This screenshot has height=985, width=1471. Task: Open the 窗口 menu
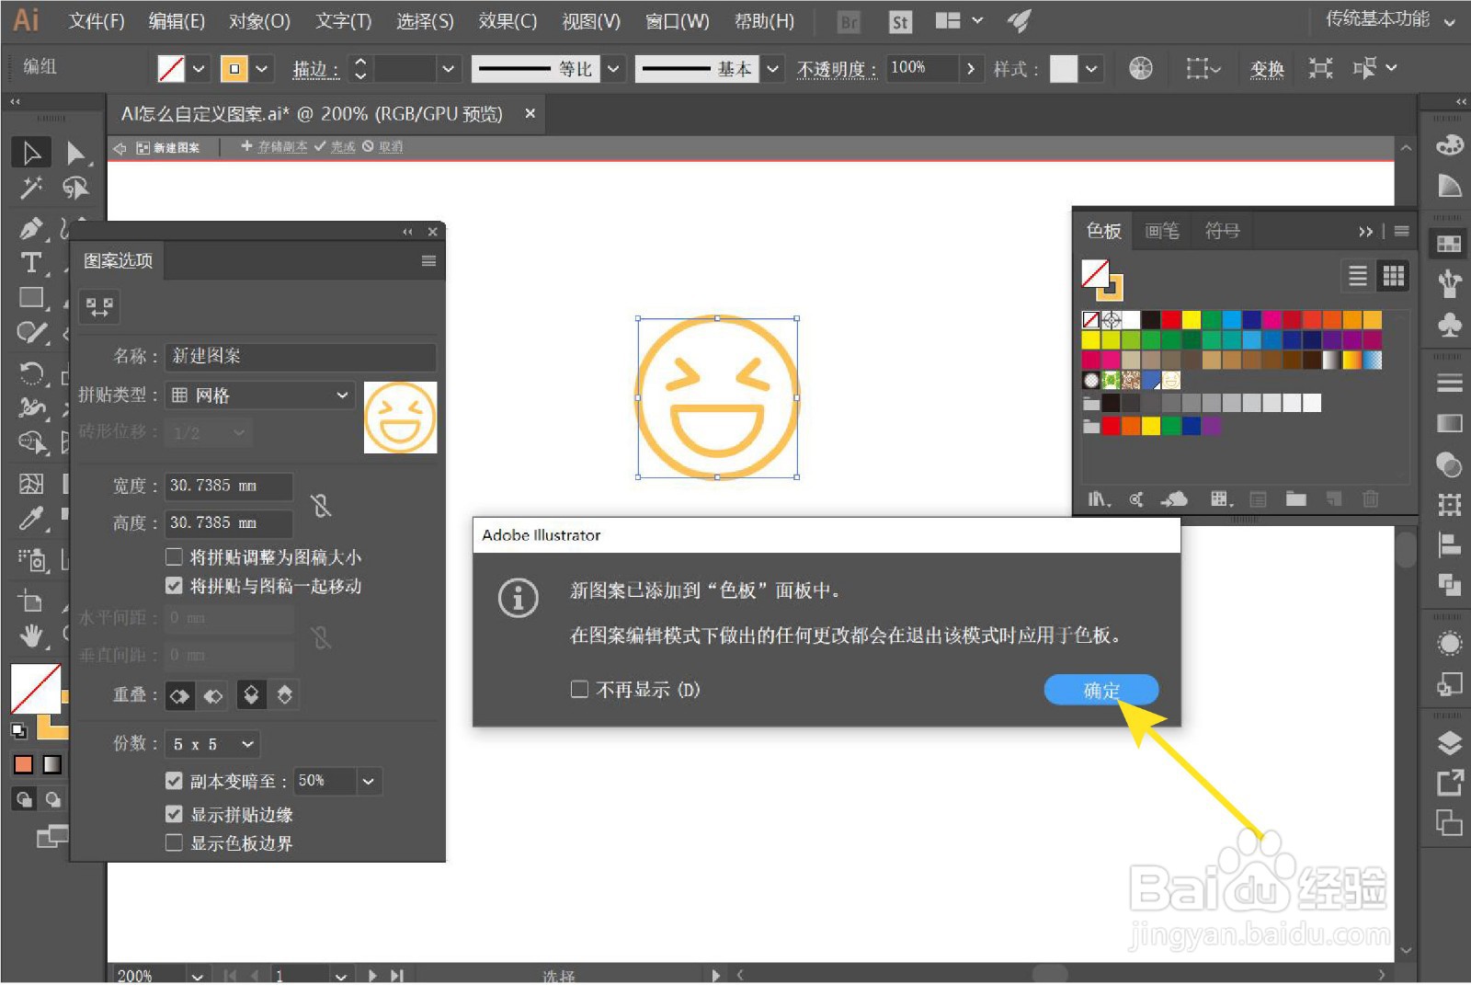click(677, 21)
